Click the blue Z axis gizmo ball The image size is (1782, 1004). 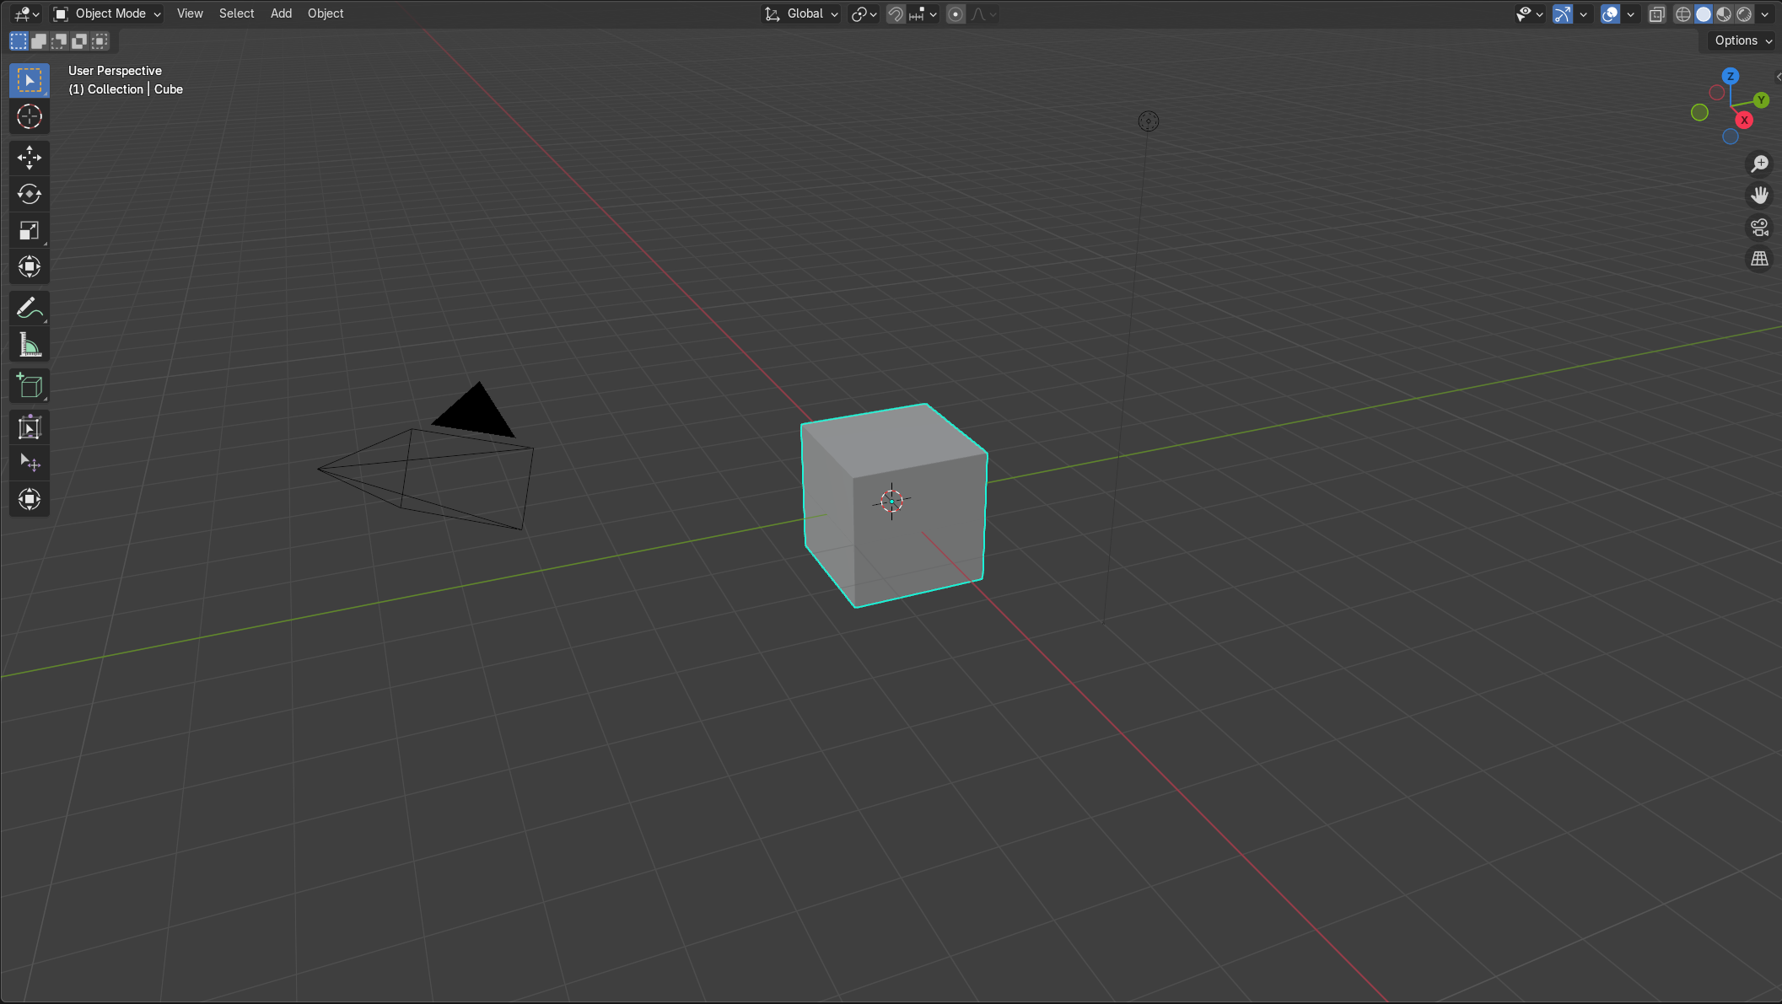(1731, 76)
